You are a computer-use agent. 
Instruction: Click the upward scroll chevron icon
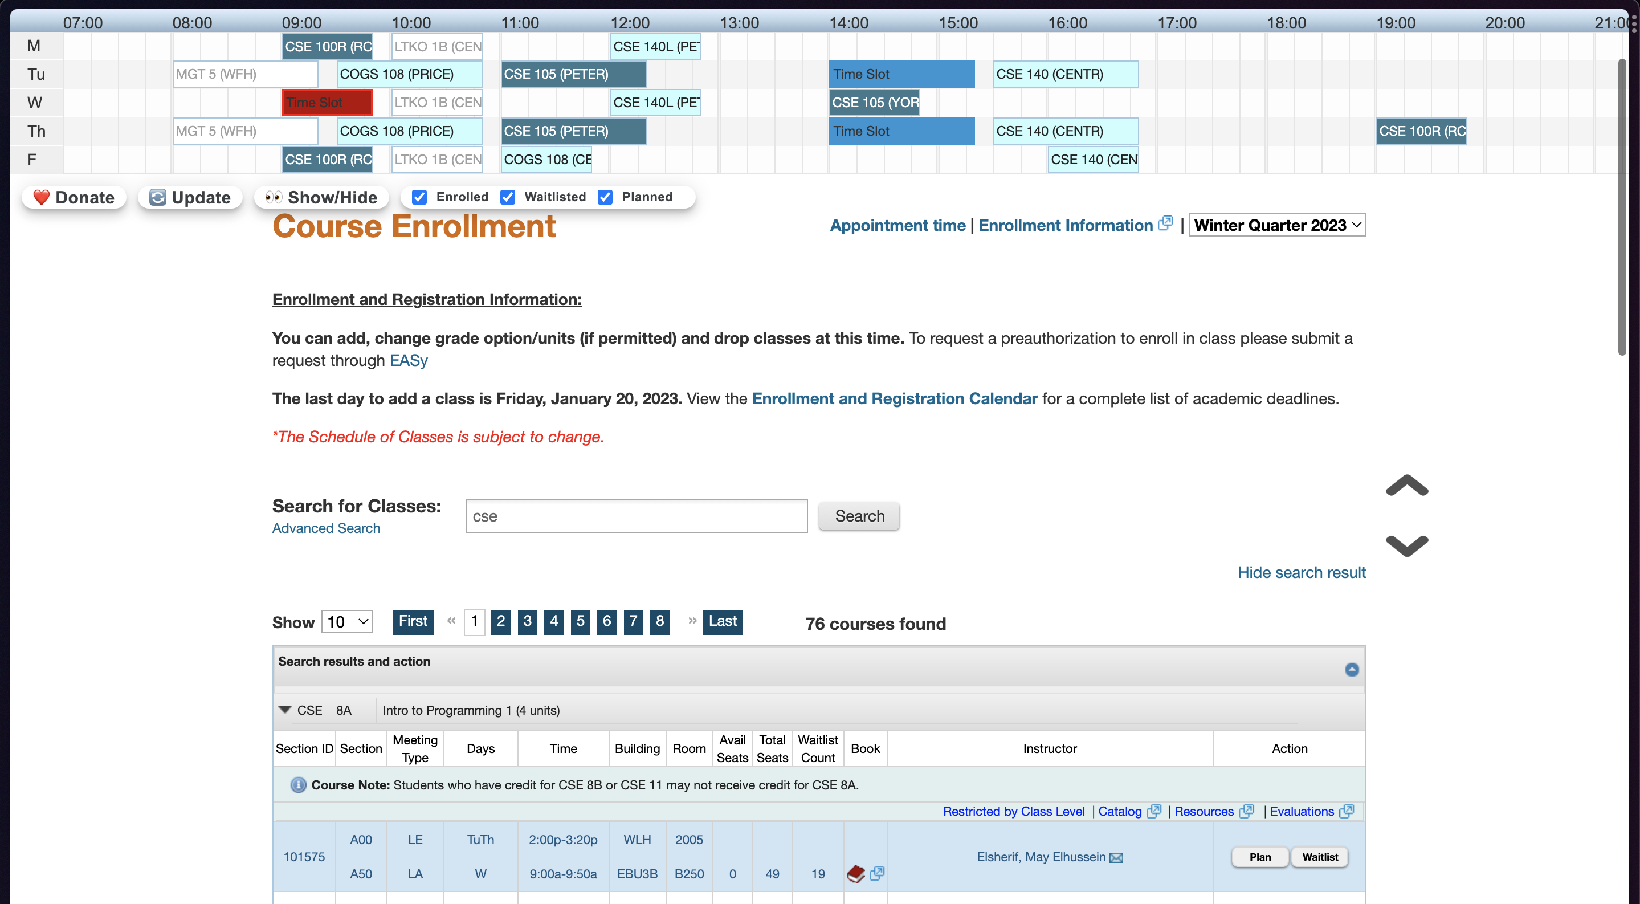pos(1406,486)
